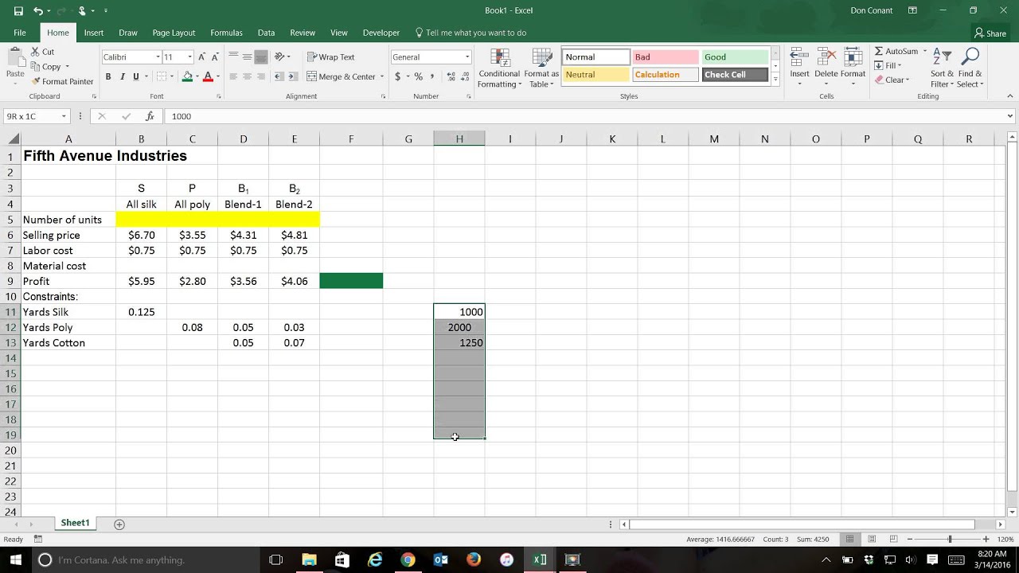This screenshot has height=573, width=1019.
Task: Add a new sheet with plus icon
Action: (x=119, y=524)
